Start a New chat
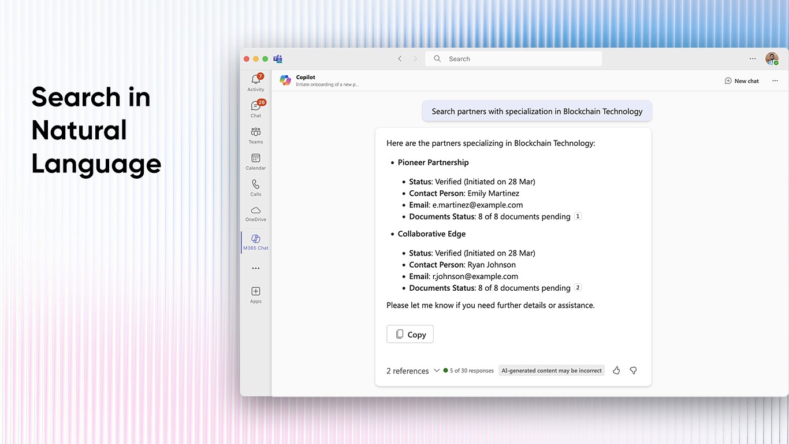The height and width of the screenshot is (444, 789). [x=742, y=81]
